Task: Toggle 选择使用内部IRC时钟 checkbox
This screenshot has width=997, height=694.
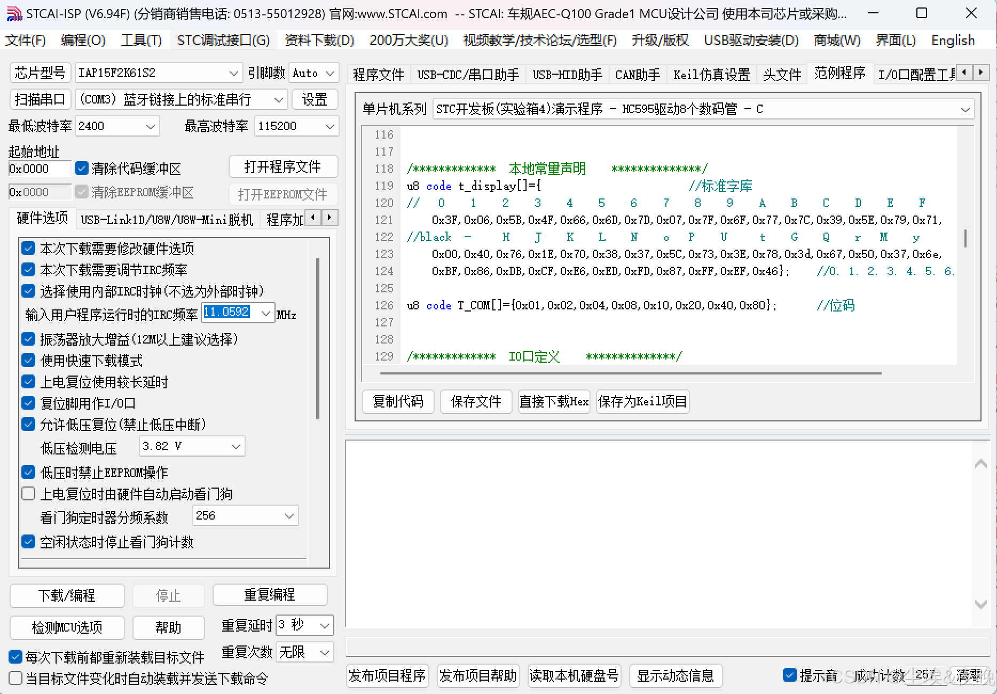Action: pos(28,291)
